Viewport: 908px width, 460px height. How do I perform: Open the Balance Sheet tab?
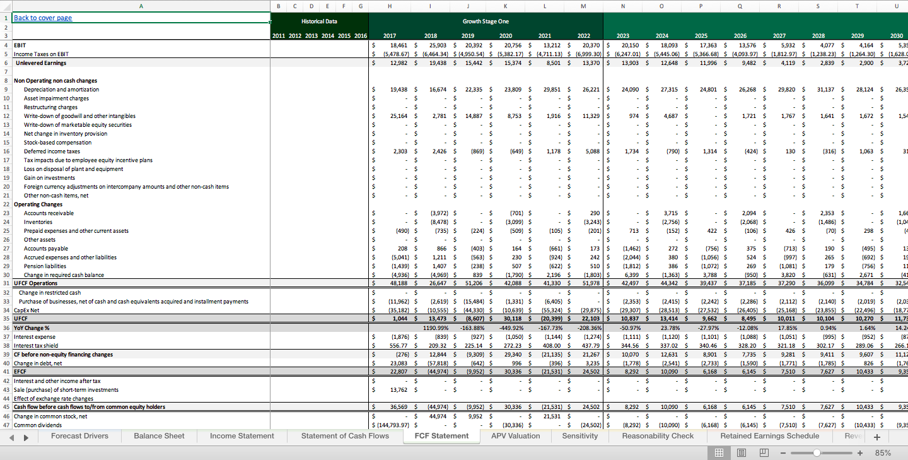coord(159,436)
